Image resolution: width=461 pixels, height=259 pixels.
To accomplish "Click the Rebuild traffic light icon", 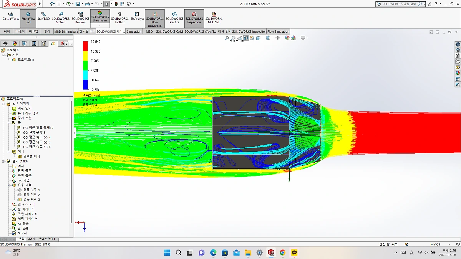I will point(117,4).
